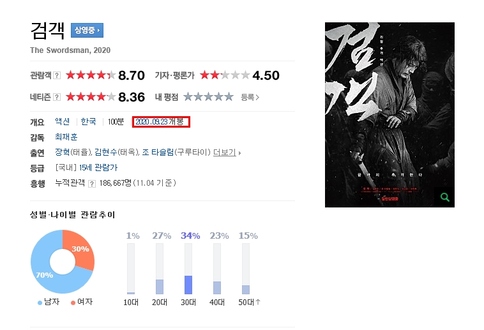Click the 15세 관람가 rating link
This screenshot has height=330, width=484.
click(98, 168)
